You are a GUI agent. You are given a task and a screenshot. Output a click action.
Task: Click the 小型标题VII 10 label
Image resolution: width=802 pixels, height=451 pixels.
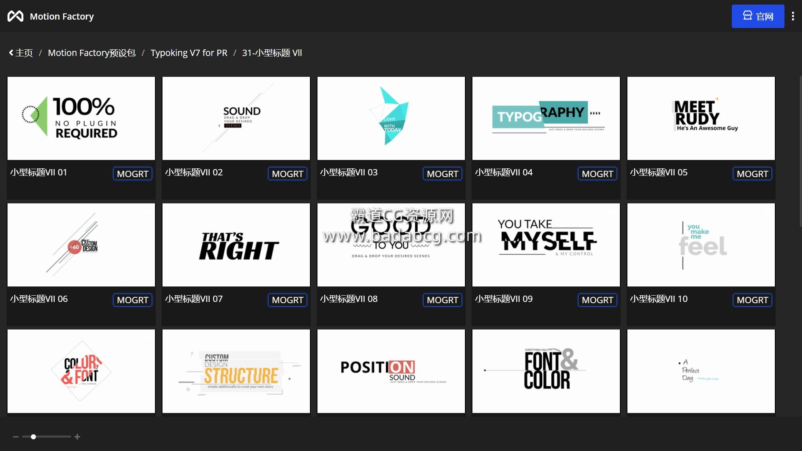(659, 299)
